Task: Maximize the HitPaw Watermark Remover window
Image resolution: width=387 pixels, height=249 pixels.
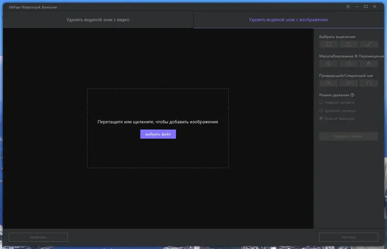Action: tap(366, 7)
